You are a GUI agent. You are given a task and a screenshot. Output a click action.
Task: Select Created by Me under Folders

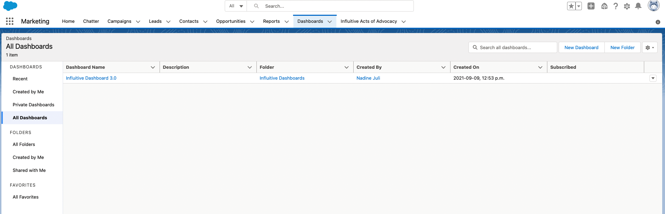[x=32, y=158]
